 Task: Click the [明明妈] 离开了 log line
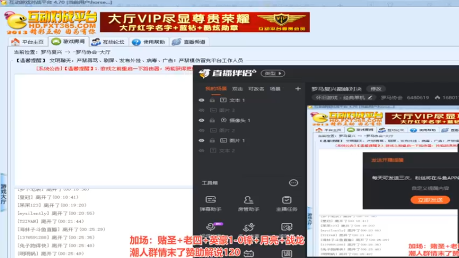point(50,253)
